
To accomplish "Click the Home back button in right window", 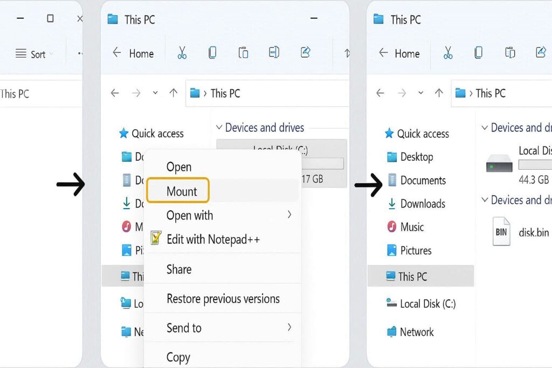I will 399,53.
